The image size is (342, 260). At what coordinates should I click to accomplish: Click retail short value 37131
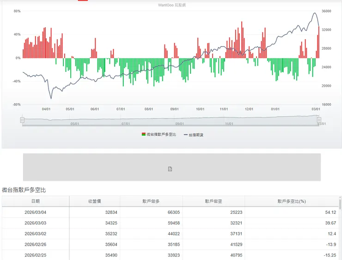click(236, 234)
